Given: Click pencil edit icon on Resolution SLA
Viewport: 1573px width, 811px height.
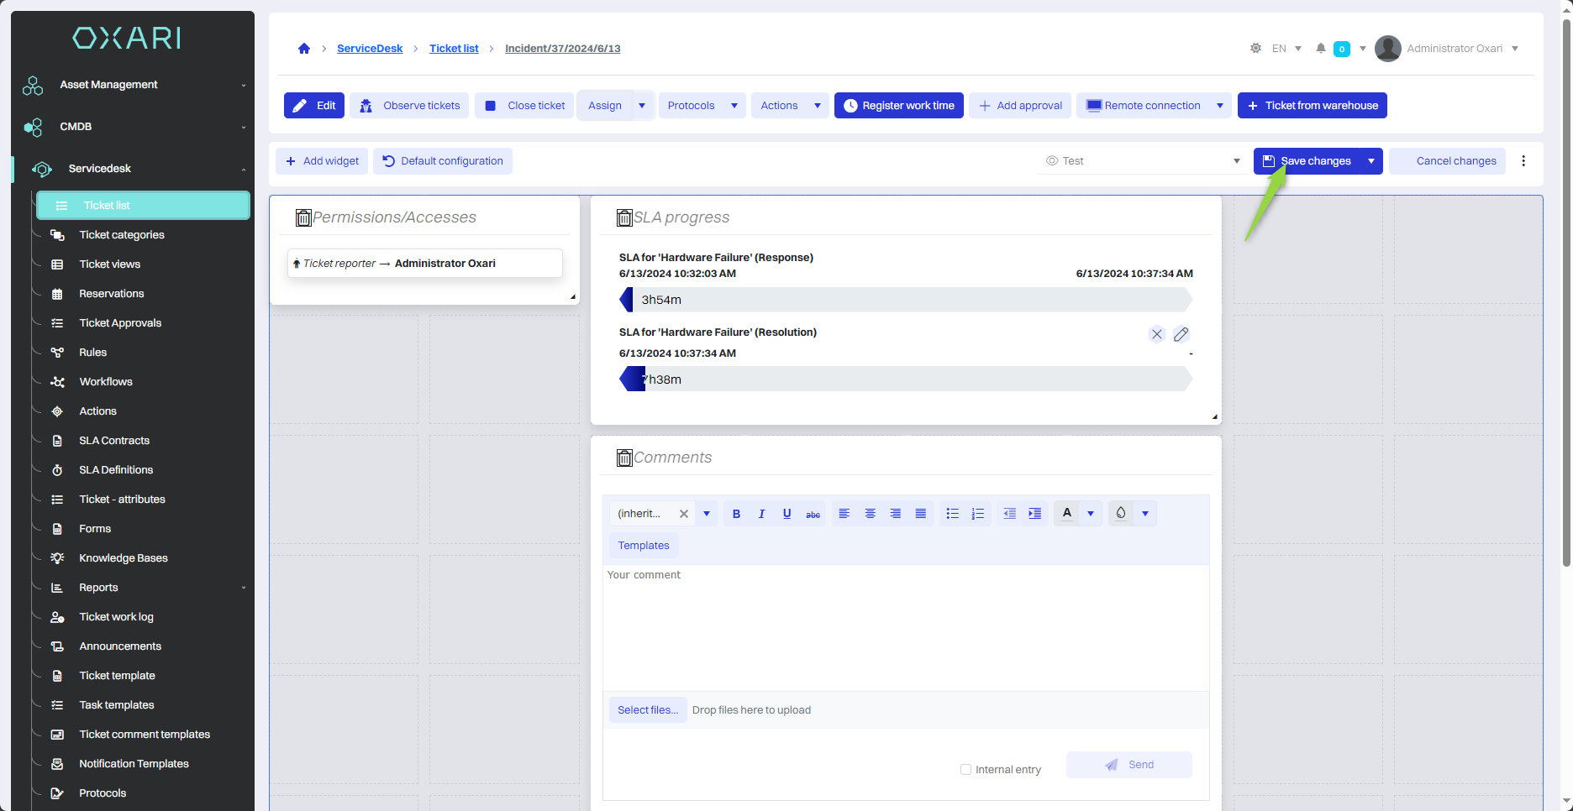Looking at the screenshot, I should coord(1181,334).
